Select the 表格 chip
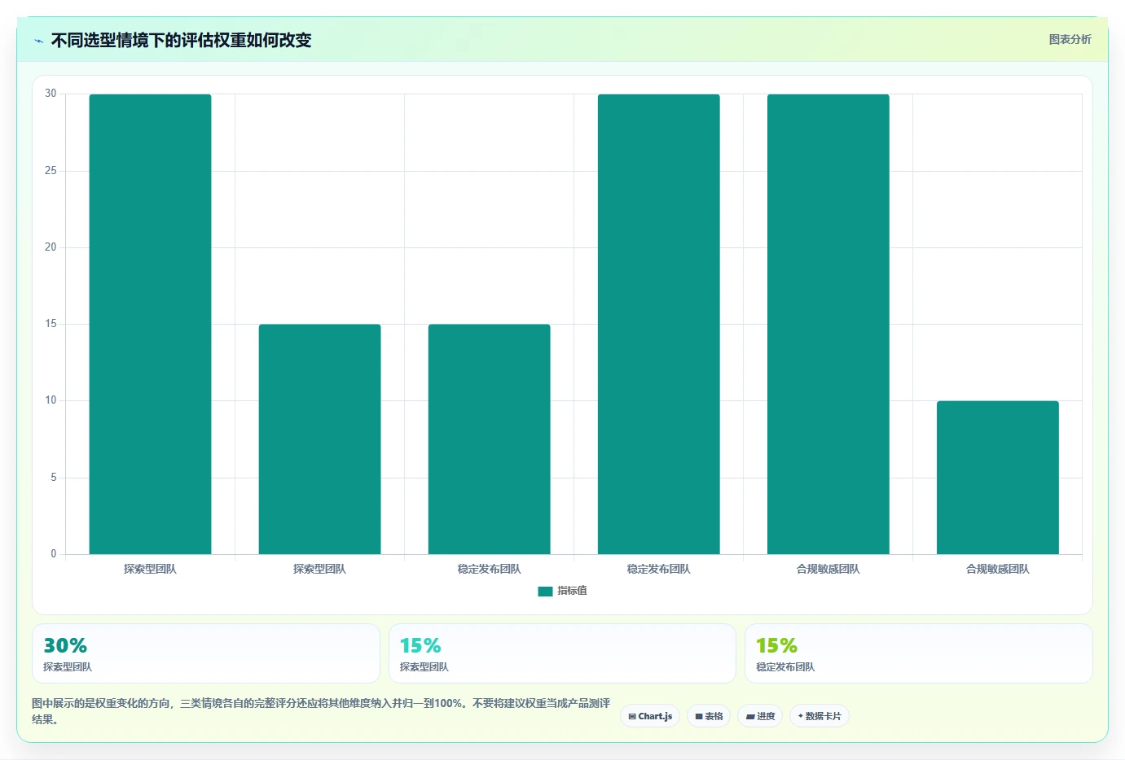The height and width of the screenshot is (760, 1125). [709, 716]
